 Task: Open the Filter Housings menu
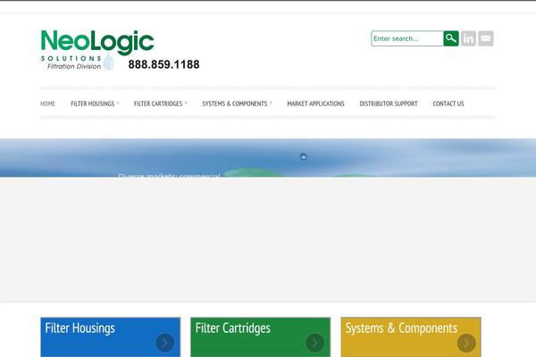pyautogui.click(x=92, y=104)
